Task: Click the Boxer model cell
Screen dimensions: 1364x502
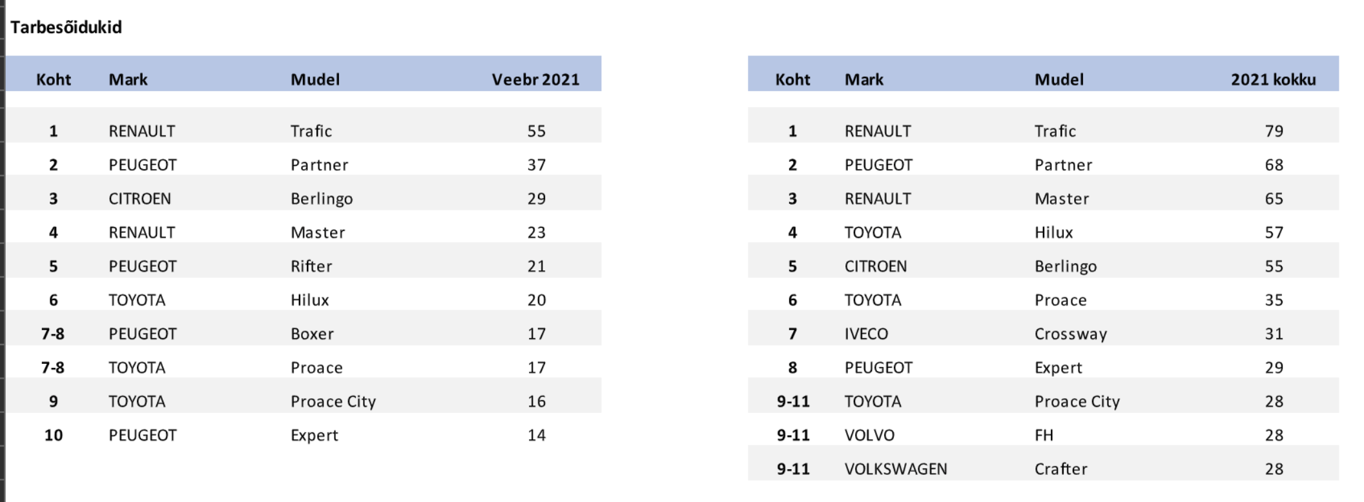Action: pyautogui.click(x=312, y=334)
